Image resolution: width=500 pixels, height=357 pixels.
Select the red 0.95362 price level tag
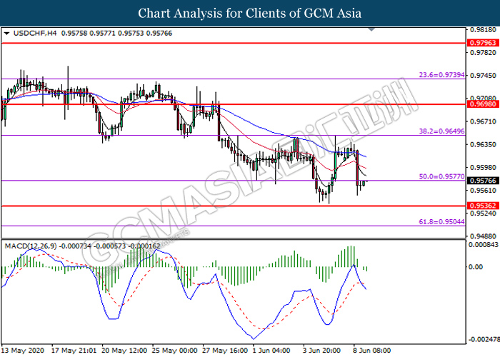coord(483,206)
